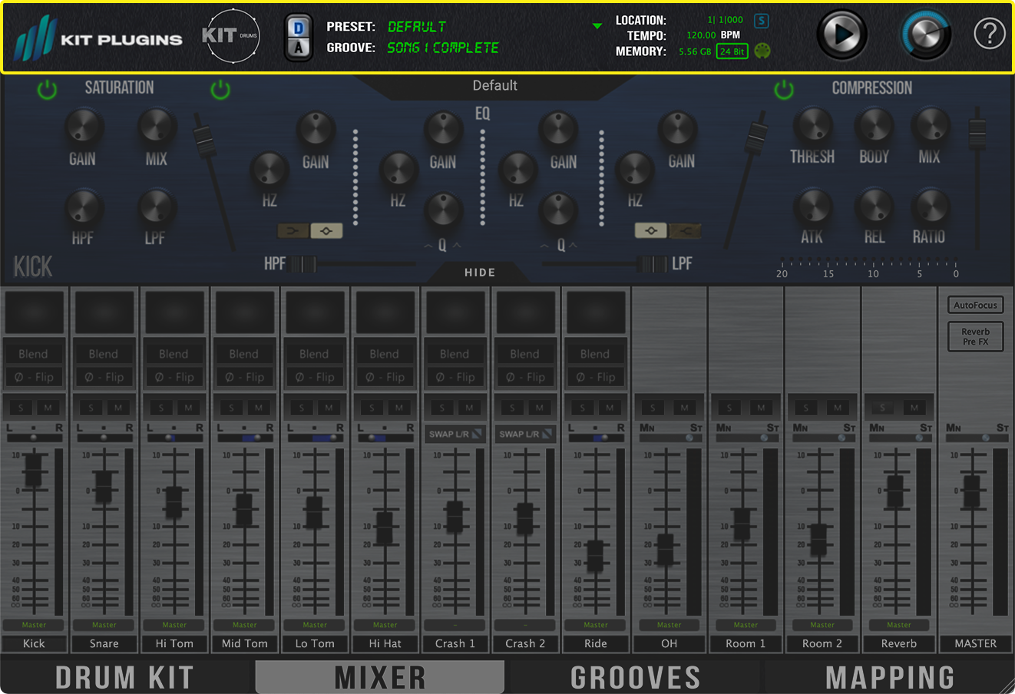The height and width of the screenshot is (694, 1015).
Task: Select the LPF shelf shape filter icon
Action: [x=684, y=230]
